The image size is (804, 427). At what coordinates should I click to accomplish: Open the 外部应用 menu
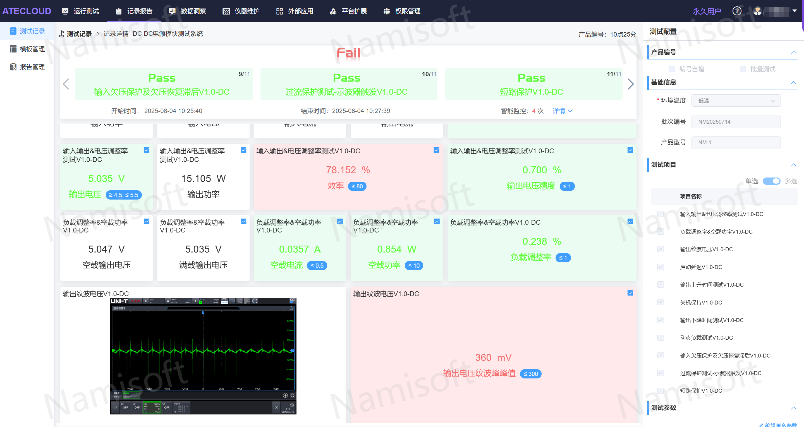pos(295,11)
